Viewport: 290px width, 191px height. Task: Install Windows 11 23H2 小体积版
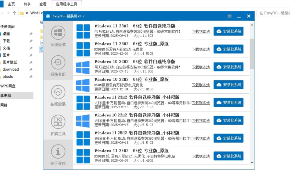click(229, 102)
